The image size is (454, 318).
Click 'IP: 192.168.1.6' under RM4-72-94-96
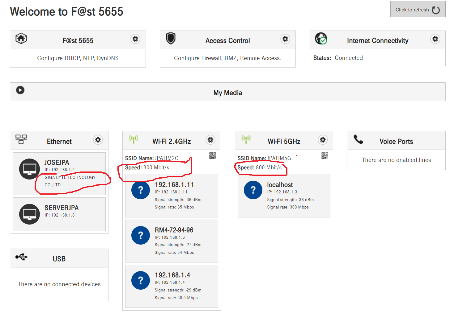click(x=170, y=237)
